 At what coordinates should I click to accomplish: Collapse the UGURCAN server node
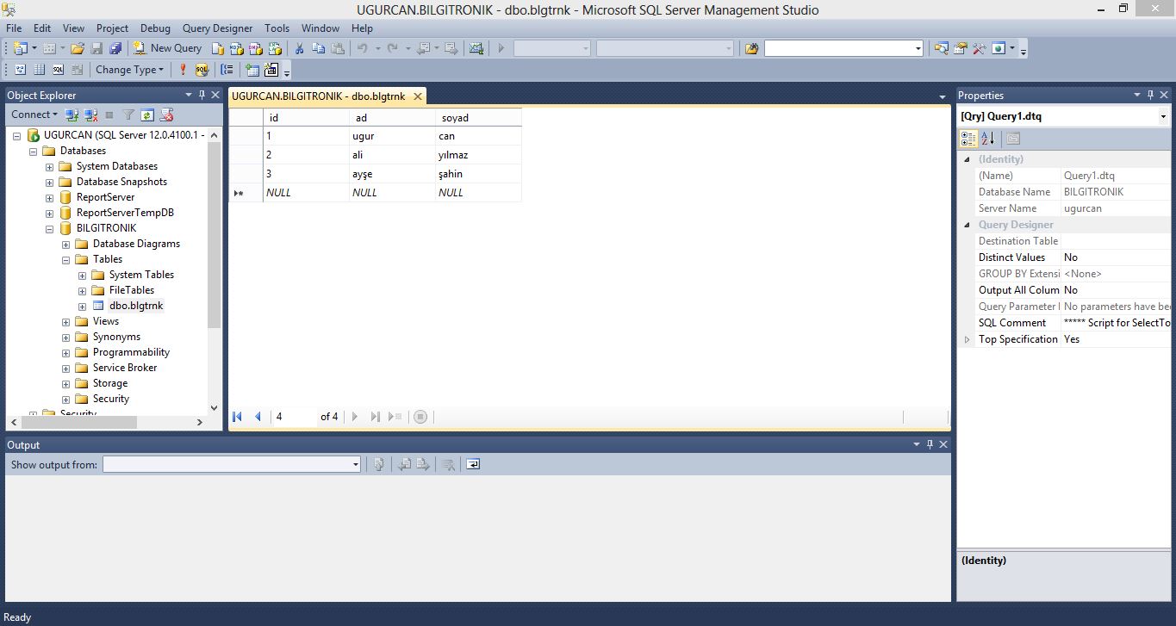(18, 135)
